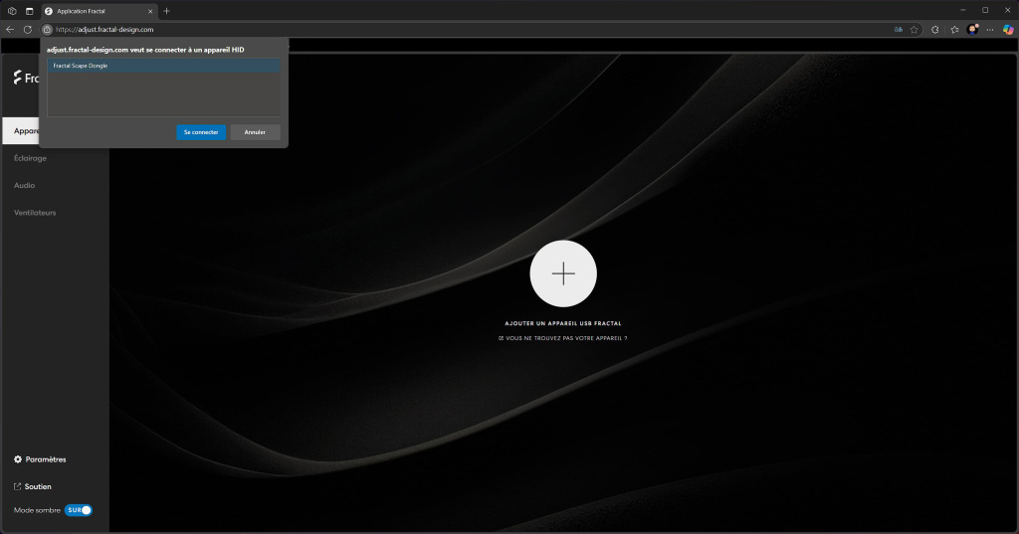The width and height of the screenshot is (1019, 534).
Task: Reload the page with the refresh icon
Action: pos(28,30)
